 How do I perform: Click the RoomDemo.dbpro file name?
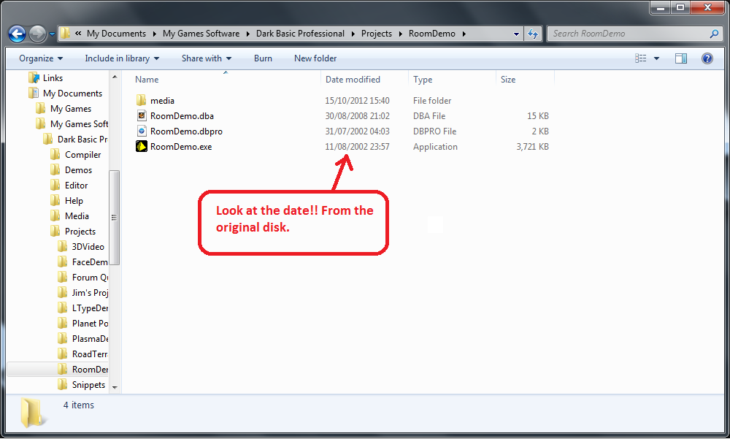[x=186, y=131]
